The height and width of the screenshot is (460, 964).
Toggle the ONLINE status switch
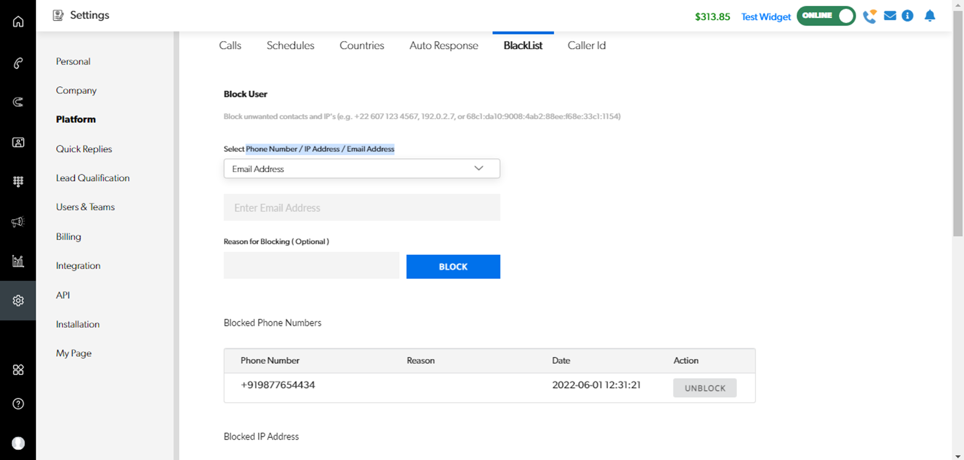pos(826,16)
